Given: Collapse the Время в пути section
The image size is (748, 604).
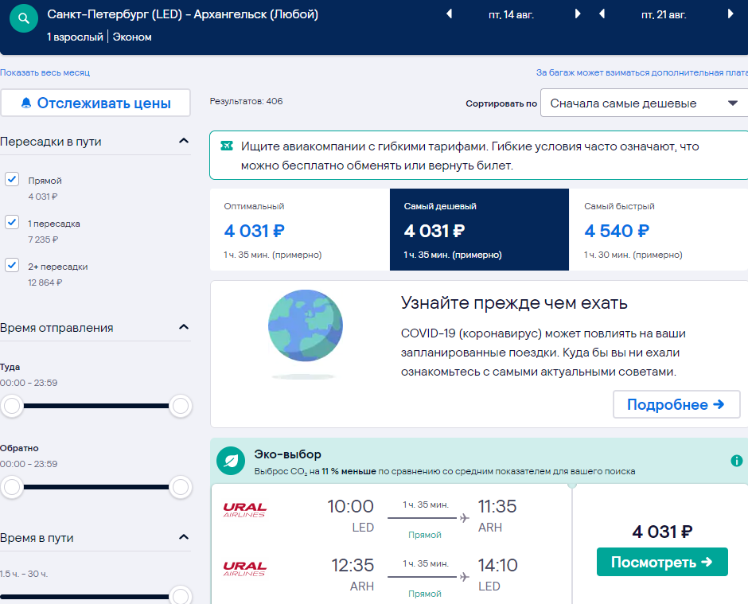Looking at the screenshot, I should click(184, 536).
